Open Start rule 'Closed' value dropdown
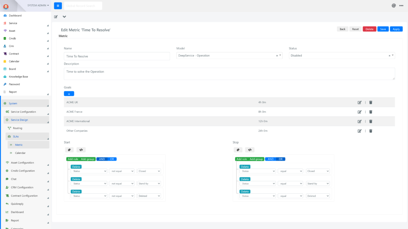This screenshot has width=408, height=229. pyautogui.click(x=149, y=171)
